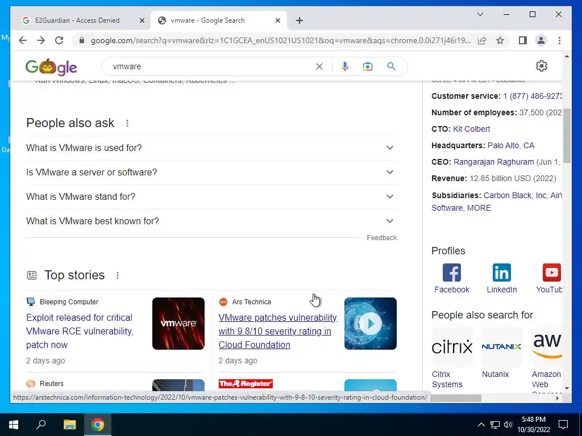This screenshot has height=436, width=582.
Task: Search by image with camera icon
Action: pyautogui.click(x=368, y=66)
